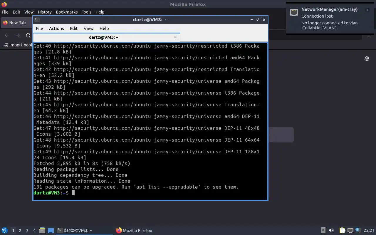Activate the dartz@VM3 terminal taskbar entry
Image resolution: width=376 pixels, height=235 pixels.
point(84,230)
